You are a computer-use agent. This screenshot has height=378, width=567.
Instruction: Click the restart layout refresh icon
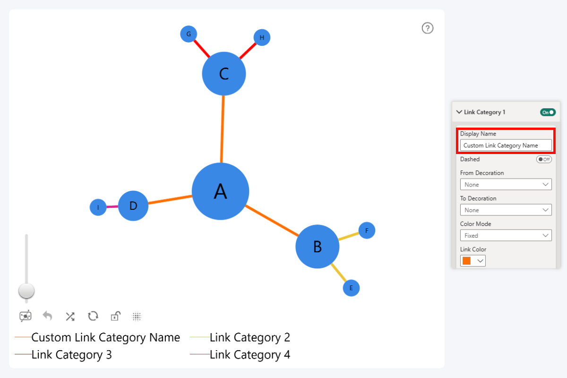93,316
